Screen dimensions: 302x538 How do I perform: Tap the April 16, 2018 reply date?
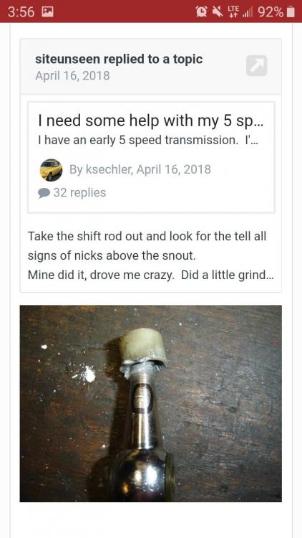click(x=72, y=75)
